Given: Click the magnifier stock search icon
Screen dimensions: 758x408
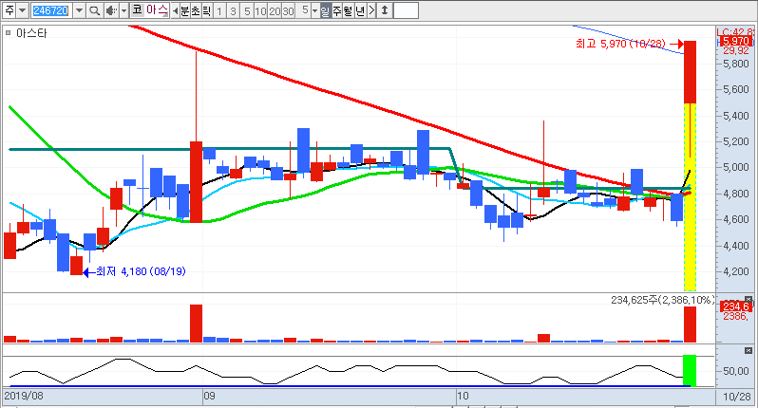Looking at the screenshot, I should tap(95, 10).
